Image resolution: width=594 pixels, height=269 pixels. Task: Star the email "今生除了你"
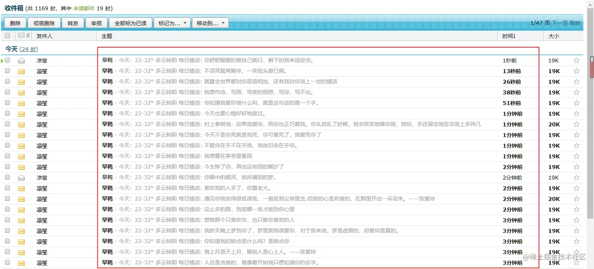click(x=576, y=167)
